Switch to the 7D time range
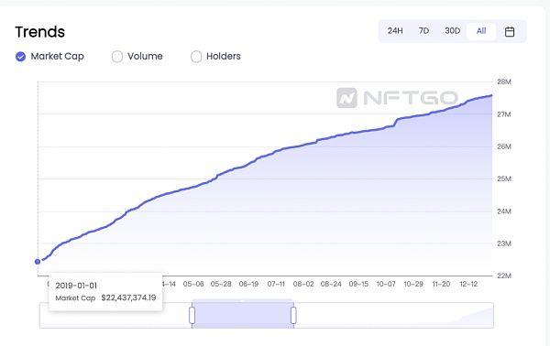The width and height of the screenshot is (550, 346). (x=423, y=31)
